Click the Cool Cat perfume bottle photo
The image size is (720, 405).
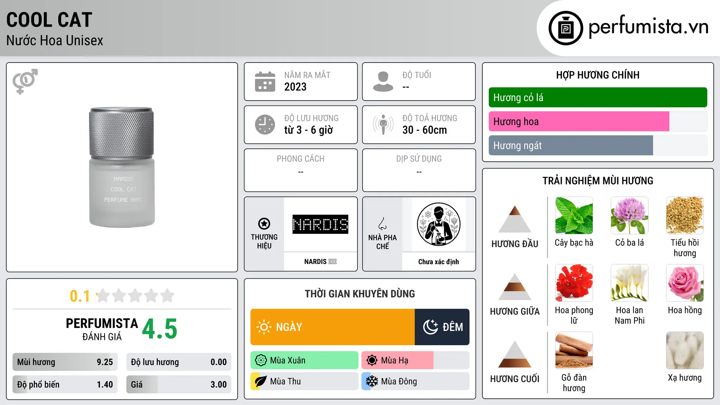[122, 167]
